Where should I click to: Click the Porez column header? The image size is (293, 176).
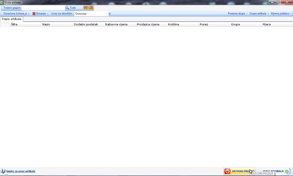pos(214,24)
